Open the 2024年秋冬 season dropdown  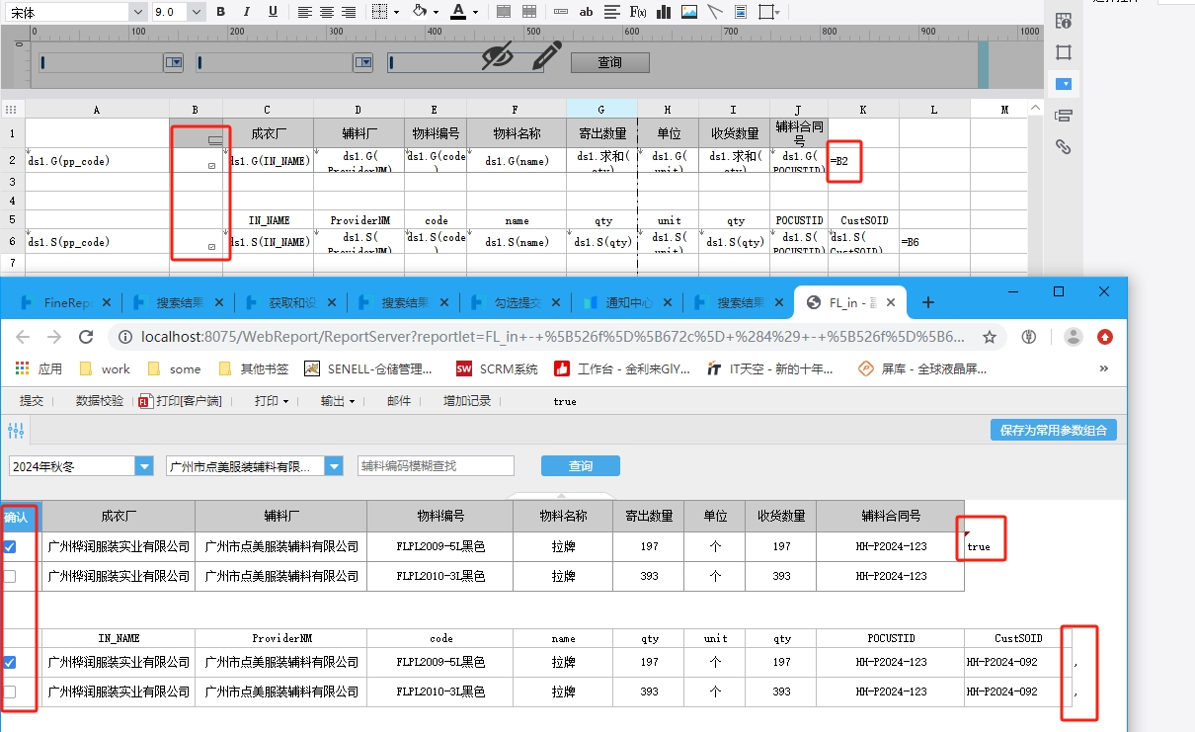(144, 466)
